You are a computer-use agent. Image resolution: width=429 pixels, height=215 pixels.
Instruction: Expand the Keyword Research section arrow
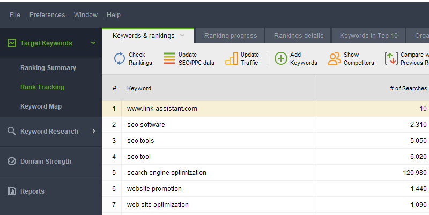pos(93,131)
